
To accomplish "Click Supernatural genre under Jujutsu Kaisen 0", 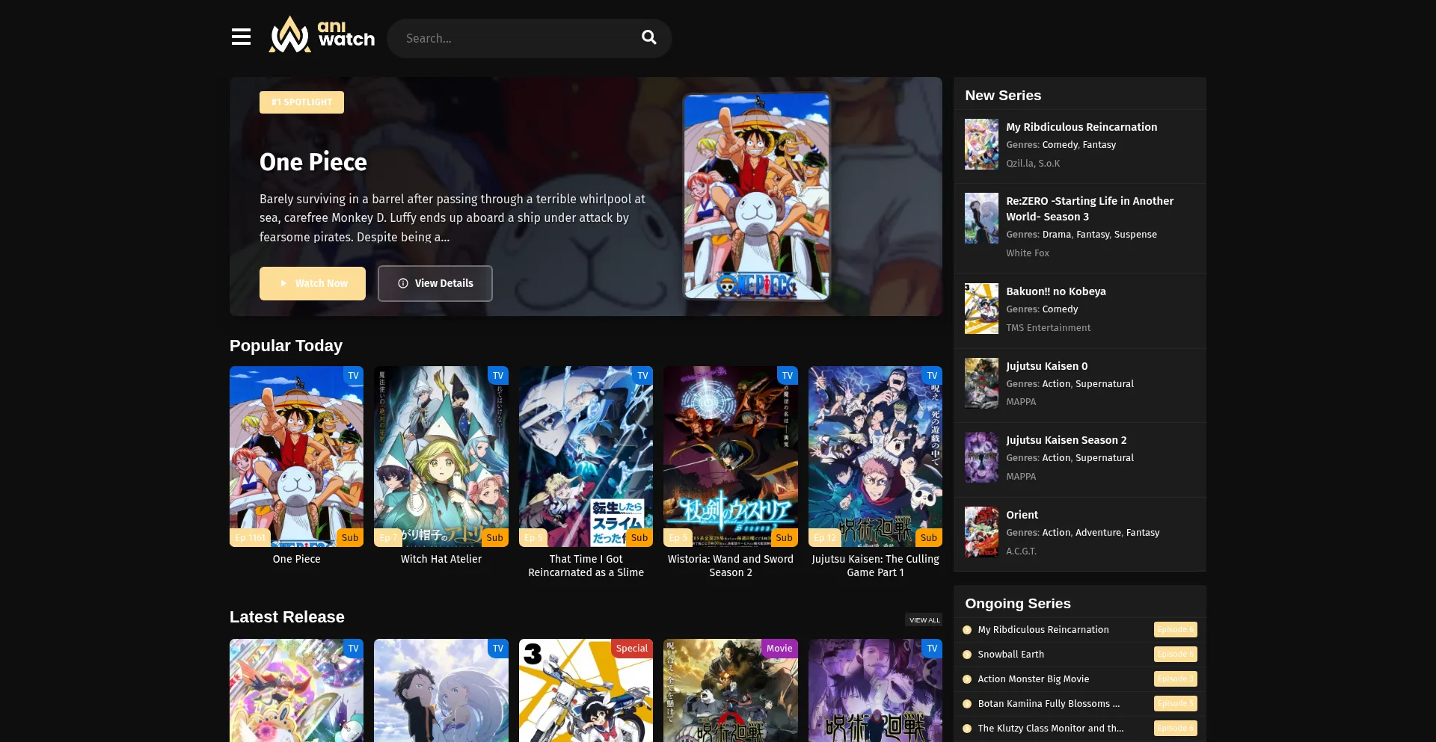I will [1105, 384].
